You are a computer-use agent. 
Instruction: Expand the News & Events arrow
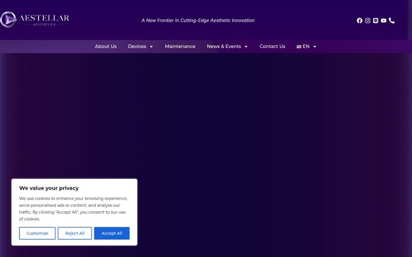coord(246,47)
